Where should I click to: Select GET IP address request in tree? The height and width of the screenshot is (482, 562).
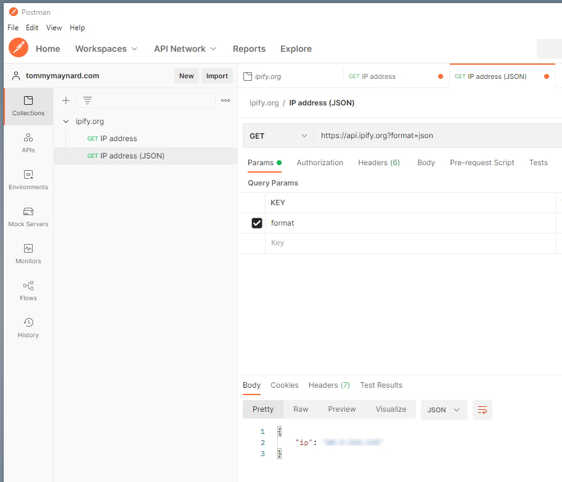(145, 139)
